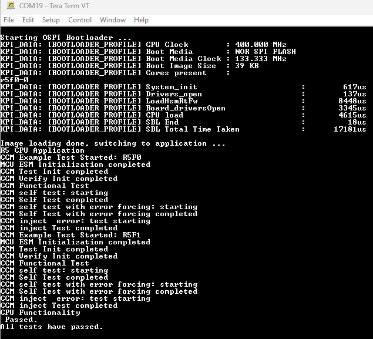The height and width of the screenshot is (339, 373).
Task: Click 'Image loading done, switching to application' line
Action: (x=113, y=143)
